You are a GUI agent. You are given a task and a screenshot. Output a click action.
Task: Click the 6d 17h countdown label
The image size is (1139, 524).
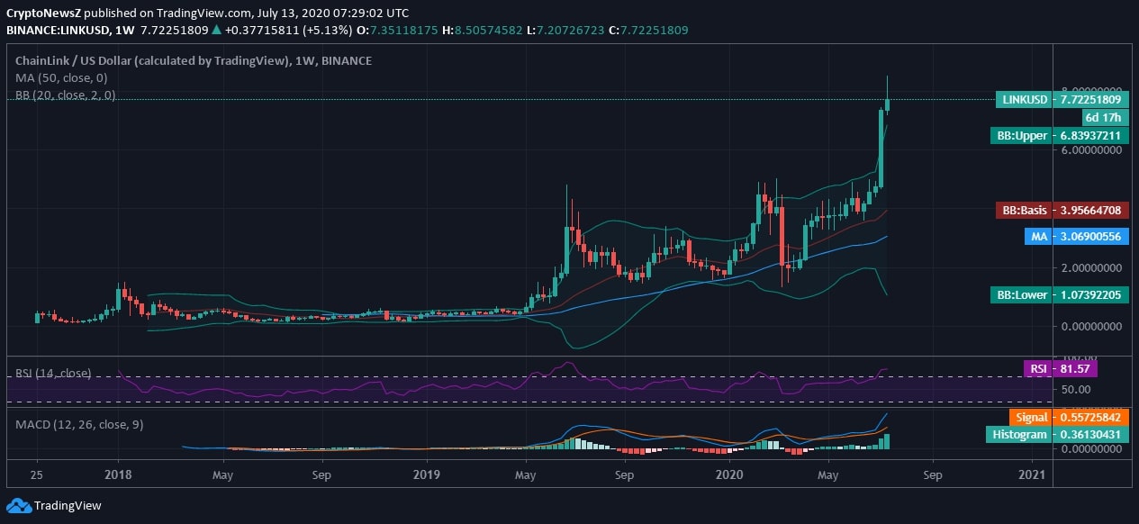point(1105,117)
